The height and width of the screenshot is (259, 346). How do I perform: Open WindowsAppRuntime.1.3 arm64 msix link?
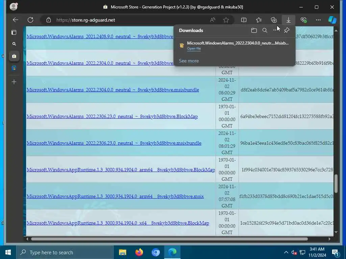tap(115, 197)
